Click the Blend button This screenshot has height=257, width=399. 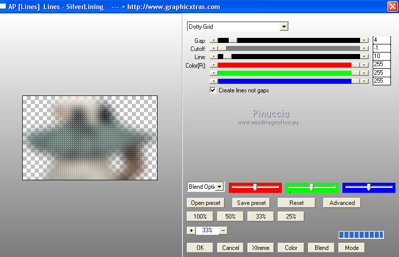(x=321, y=248)
